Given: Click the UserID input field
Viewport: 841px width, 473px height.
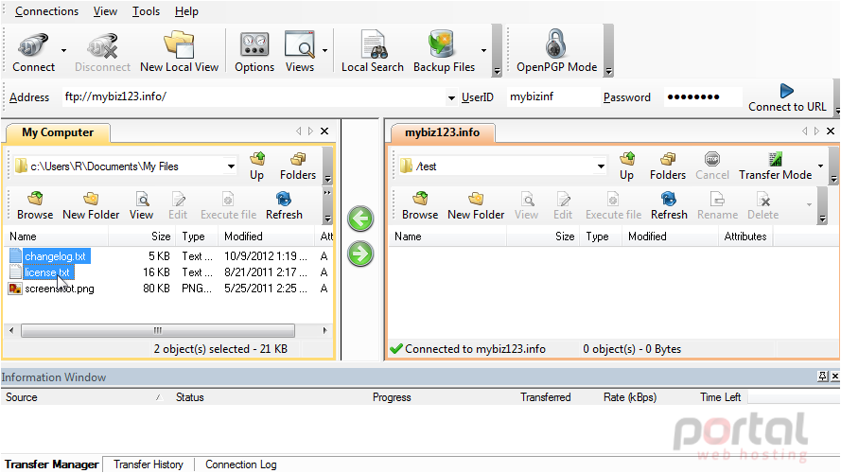Looking at the screenshot, I should click(x=552, y=97).
